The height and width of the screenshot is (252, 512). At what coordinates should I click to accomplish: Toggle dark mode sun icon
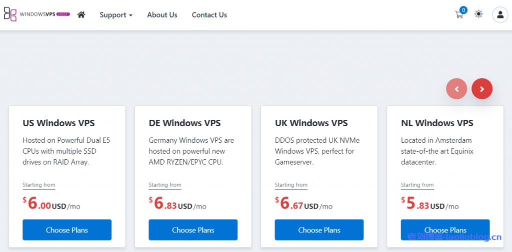(x=478, y=14)
